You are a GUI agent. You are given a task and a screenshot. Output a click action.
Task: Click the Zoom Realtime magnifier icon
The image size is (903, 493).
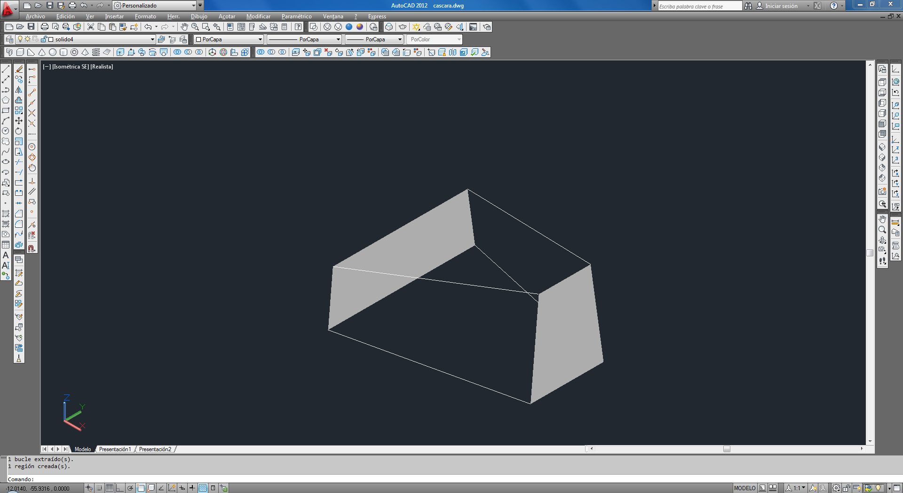195,27
